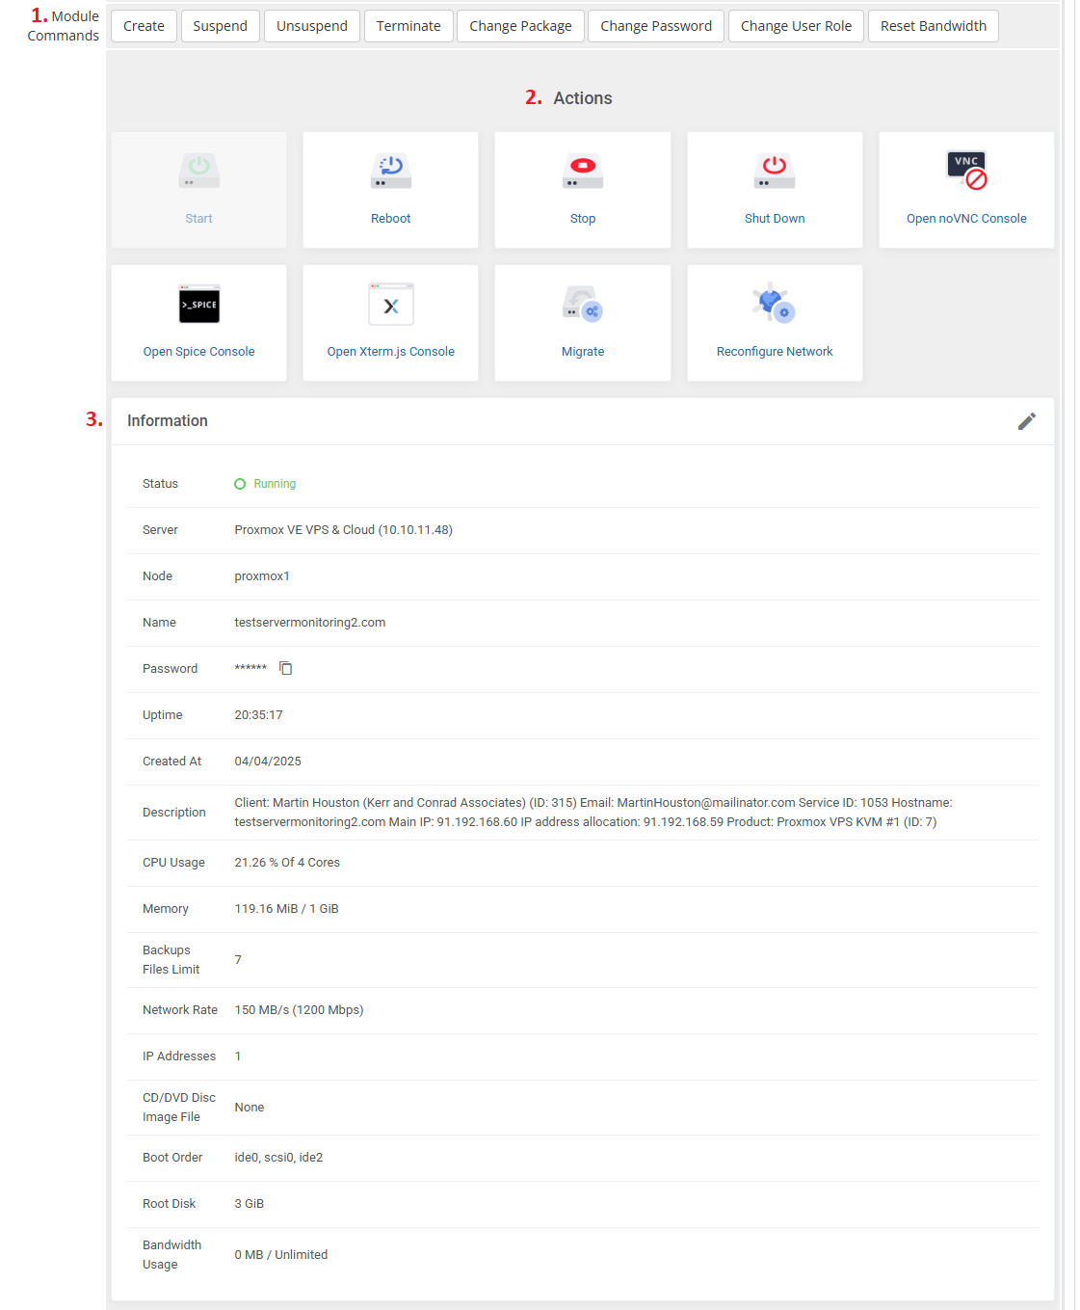
Task: Edit Information with the pencil icon
Action: pos(1027,421)
